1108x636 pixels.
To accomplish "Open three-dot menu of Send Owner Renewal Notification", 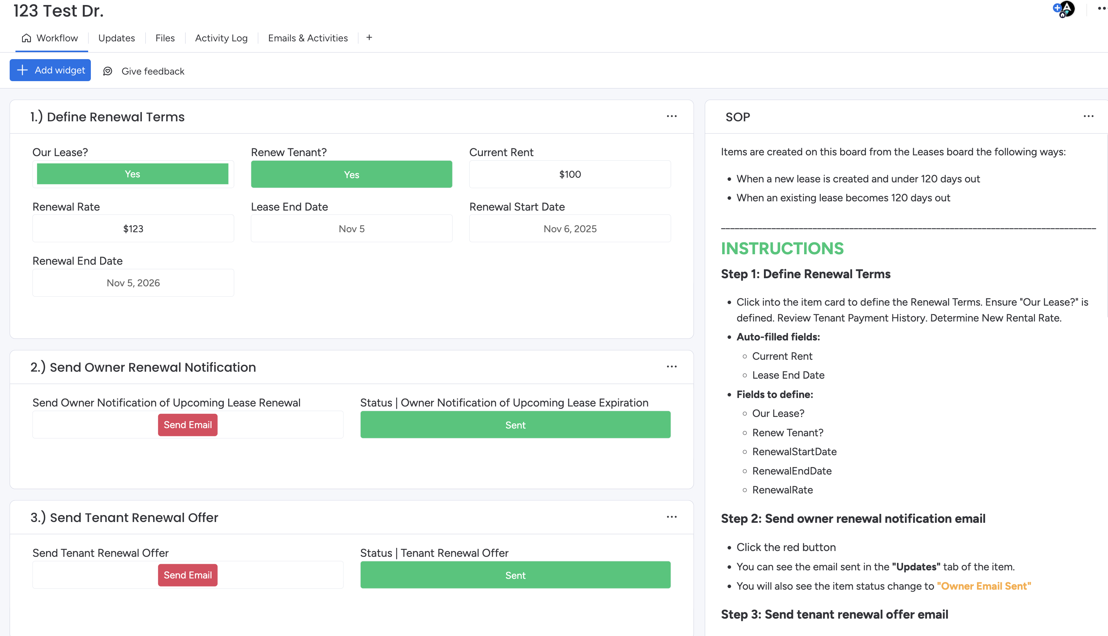I will pos(672,366).
